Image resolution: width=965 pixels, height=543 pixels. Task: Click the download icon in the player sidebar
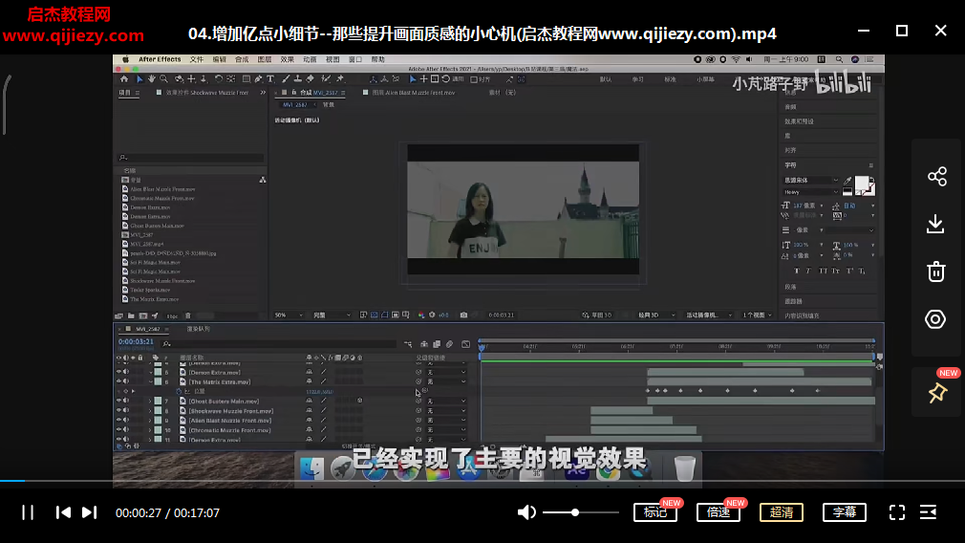pyautogui.click(x=935, y=224)
